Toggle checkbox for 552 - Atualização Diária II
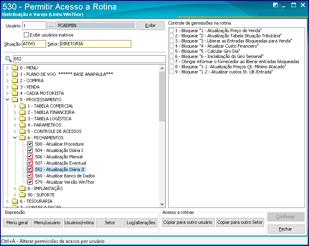This screenshot has height=246, width=309. (x=30, y=169)
